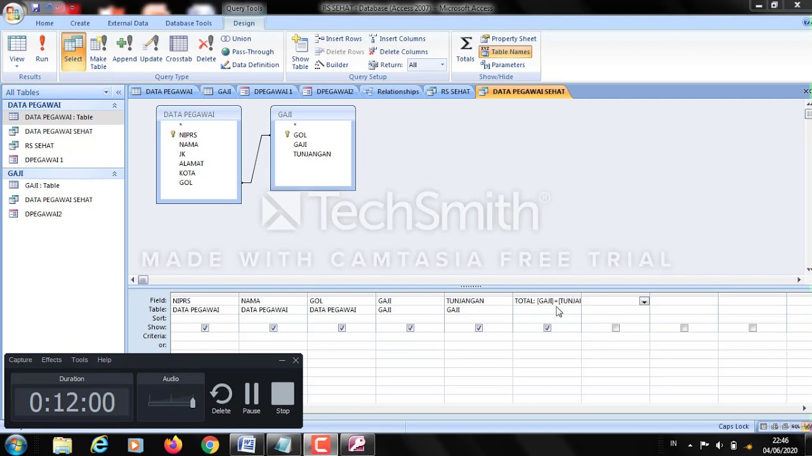Click Delete icon in Camtasia recorder

click(x=221, y=399)
